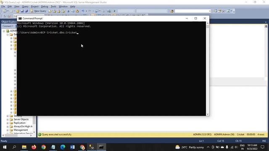
Task: Open the Windows Start menu
Action: point(5,147)
